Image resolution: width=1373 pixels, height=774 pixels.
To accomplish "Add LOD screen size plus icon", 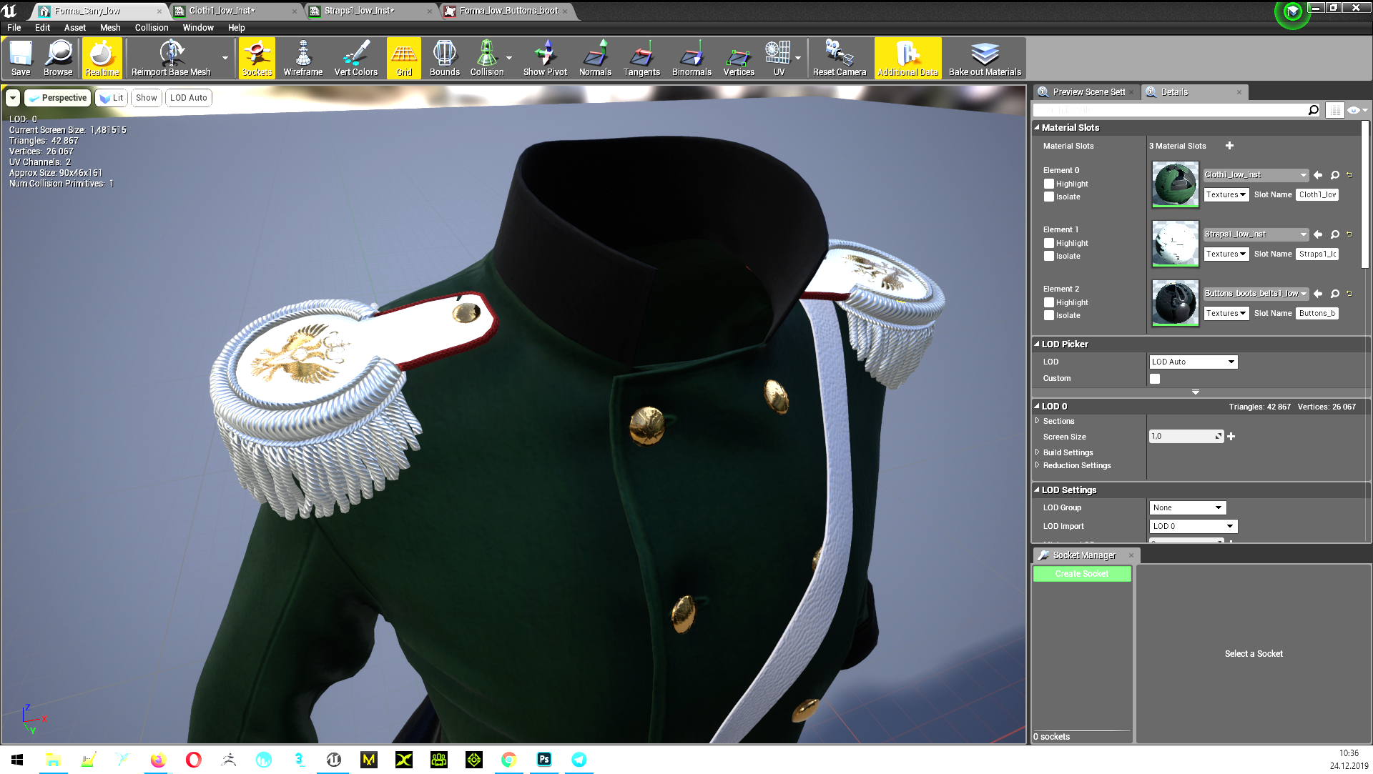I will coord(1231,437).
